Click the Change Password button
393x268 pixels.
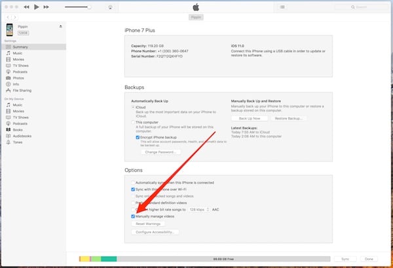tap(161, 152)
